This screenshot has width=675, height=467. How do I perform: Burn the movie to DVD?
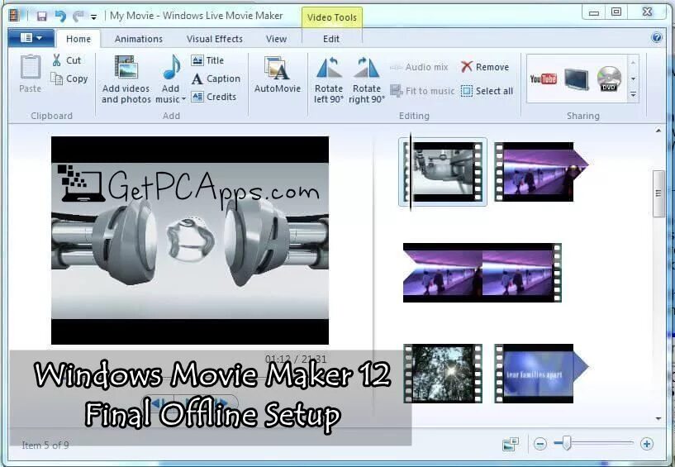coord(609,79)
